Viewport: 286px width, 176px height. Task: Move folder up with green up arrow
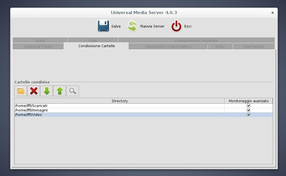click(60, 91)
